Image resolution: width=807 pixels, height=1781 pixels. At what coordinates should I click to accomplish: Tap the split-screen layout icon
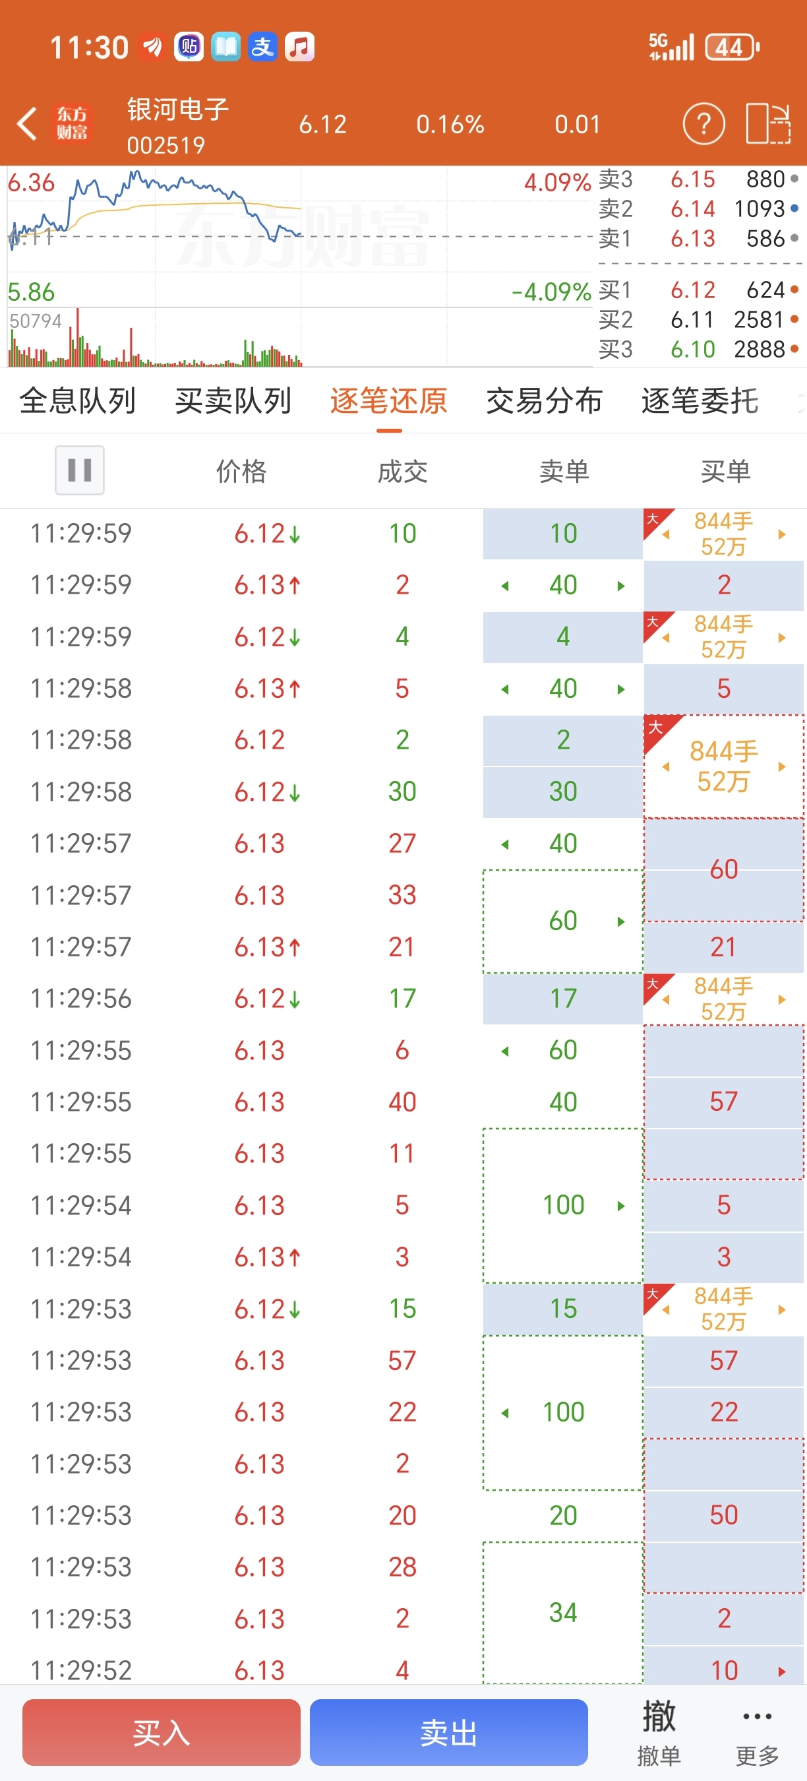(767, 125)
